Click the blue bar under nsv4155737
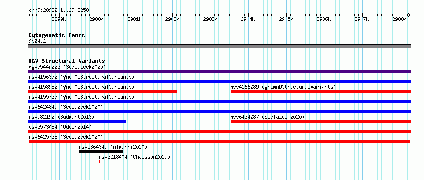 (219, 101)
